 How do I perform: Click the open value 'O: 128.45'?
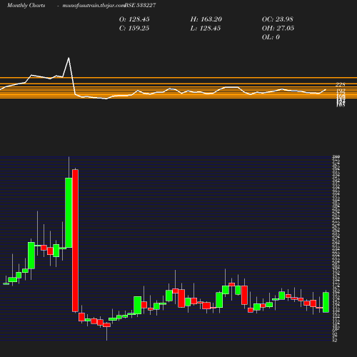(134, 19)
